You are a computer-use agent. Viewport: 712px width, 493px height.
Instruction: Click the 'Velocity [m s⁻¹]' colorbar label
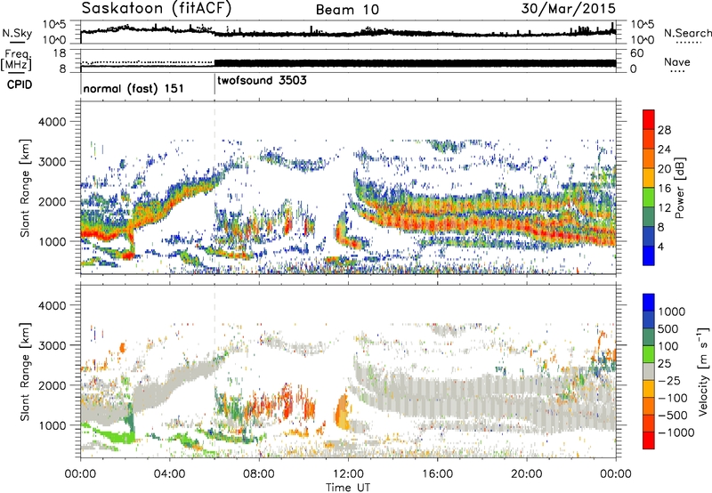tap(703, 371)
